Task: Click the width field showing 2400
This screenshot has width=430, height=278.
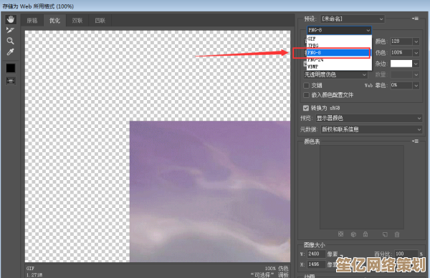Action: click(x=316, y=254)
